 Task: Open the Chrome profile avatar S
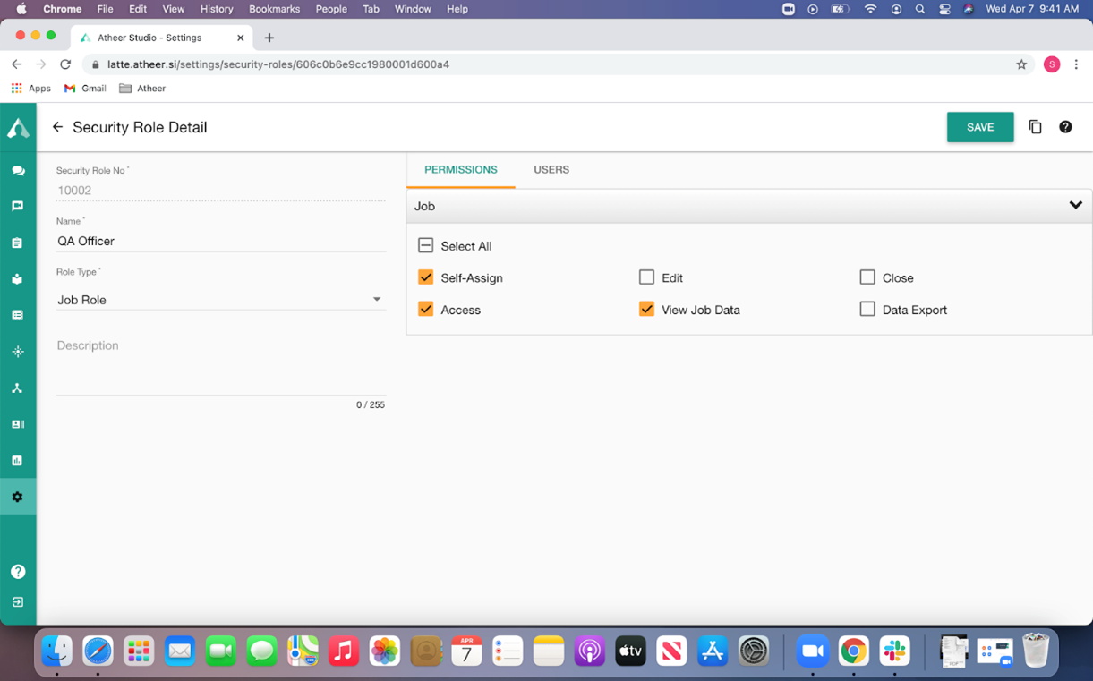click(1052, 64)
